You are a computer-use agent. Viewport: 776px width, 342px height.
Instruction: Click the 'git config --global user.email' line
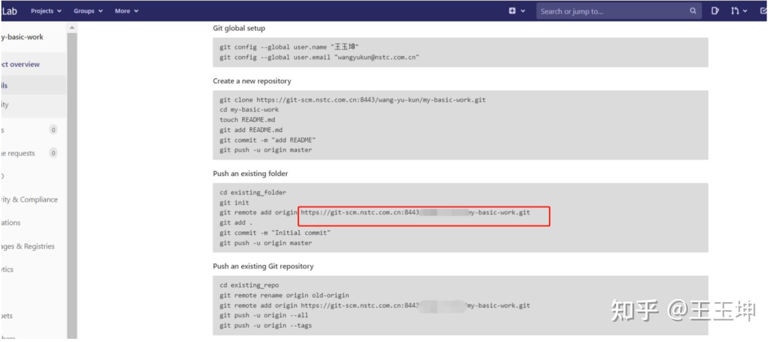(x=319, y=57)
